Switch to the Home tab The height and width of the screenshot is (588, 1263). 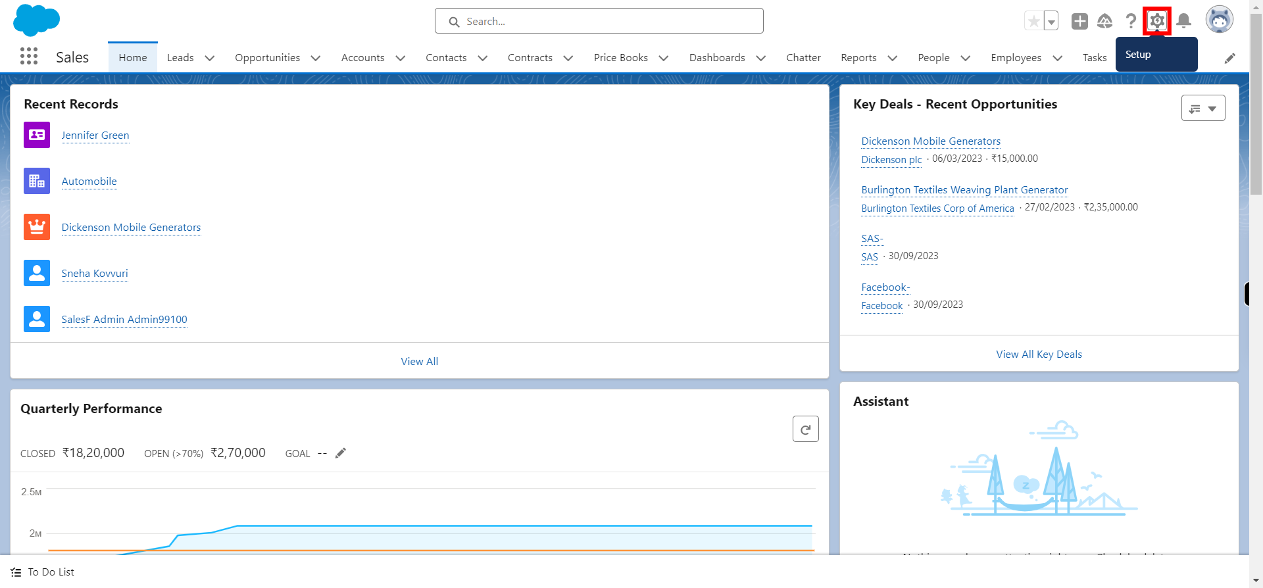[133, 58]
